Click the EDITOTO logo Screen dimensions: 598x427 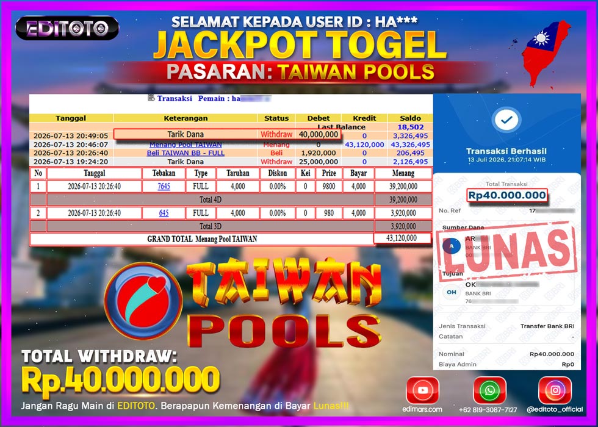click(67, 28)
